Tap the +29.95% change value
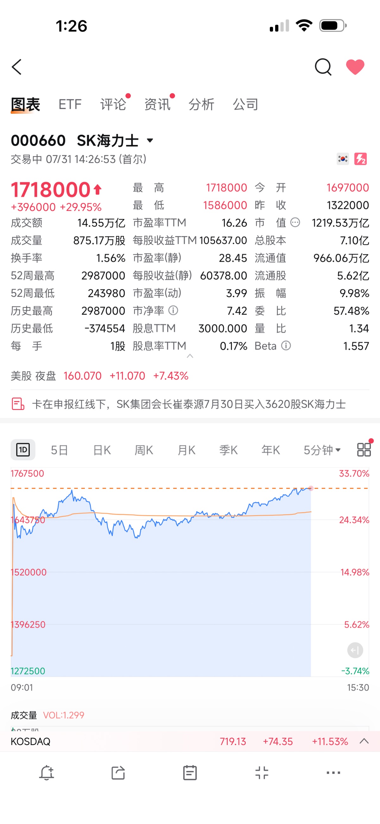This screenshot has width=380, height=824. pyautogui.click(x=81, y=207)
